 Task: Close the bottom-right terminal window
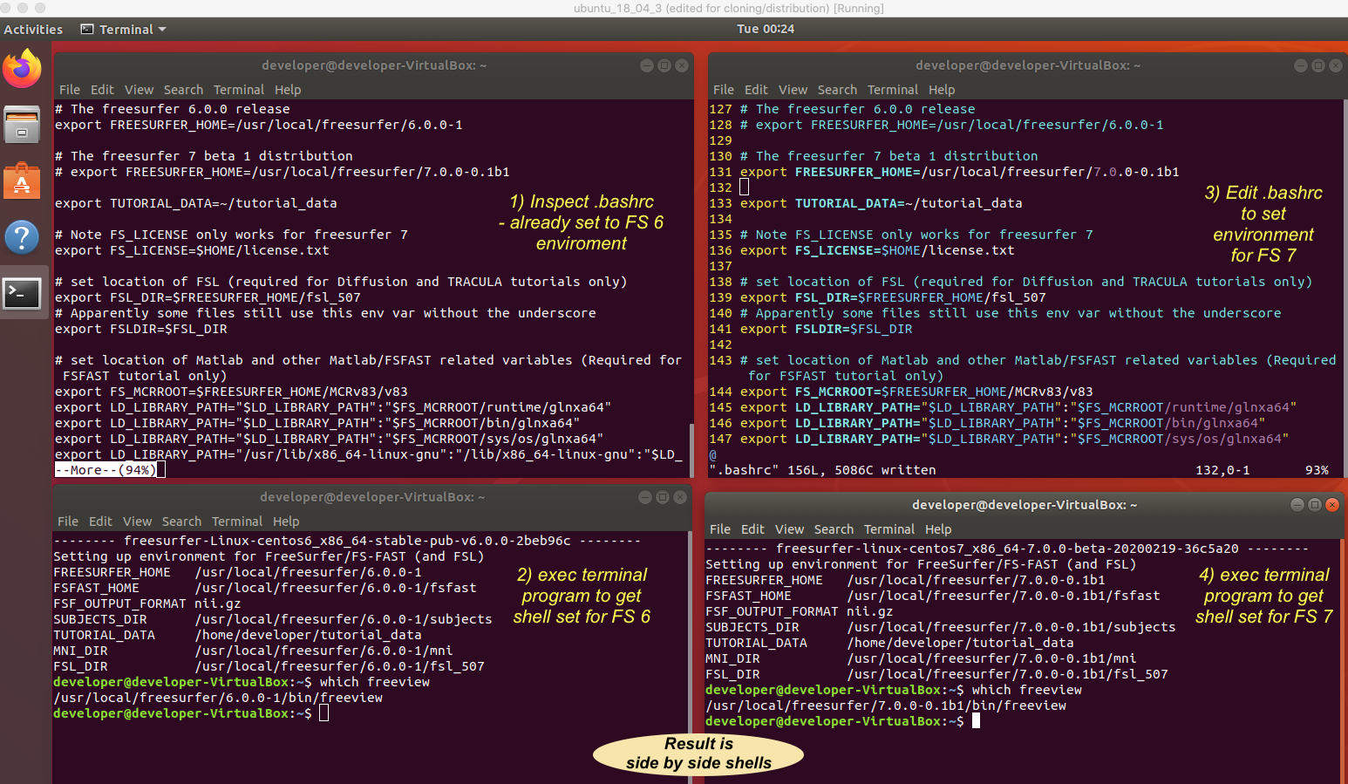pyautogui.click(x=1331, y=505)
